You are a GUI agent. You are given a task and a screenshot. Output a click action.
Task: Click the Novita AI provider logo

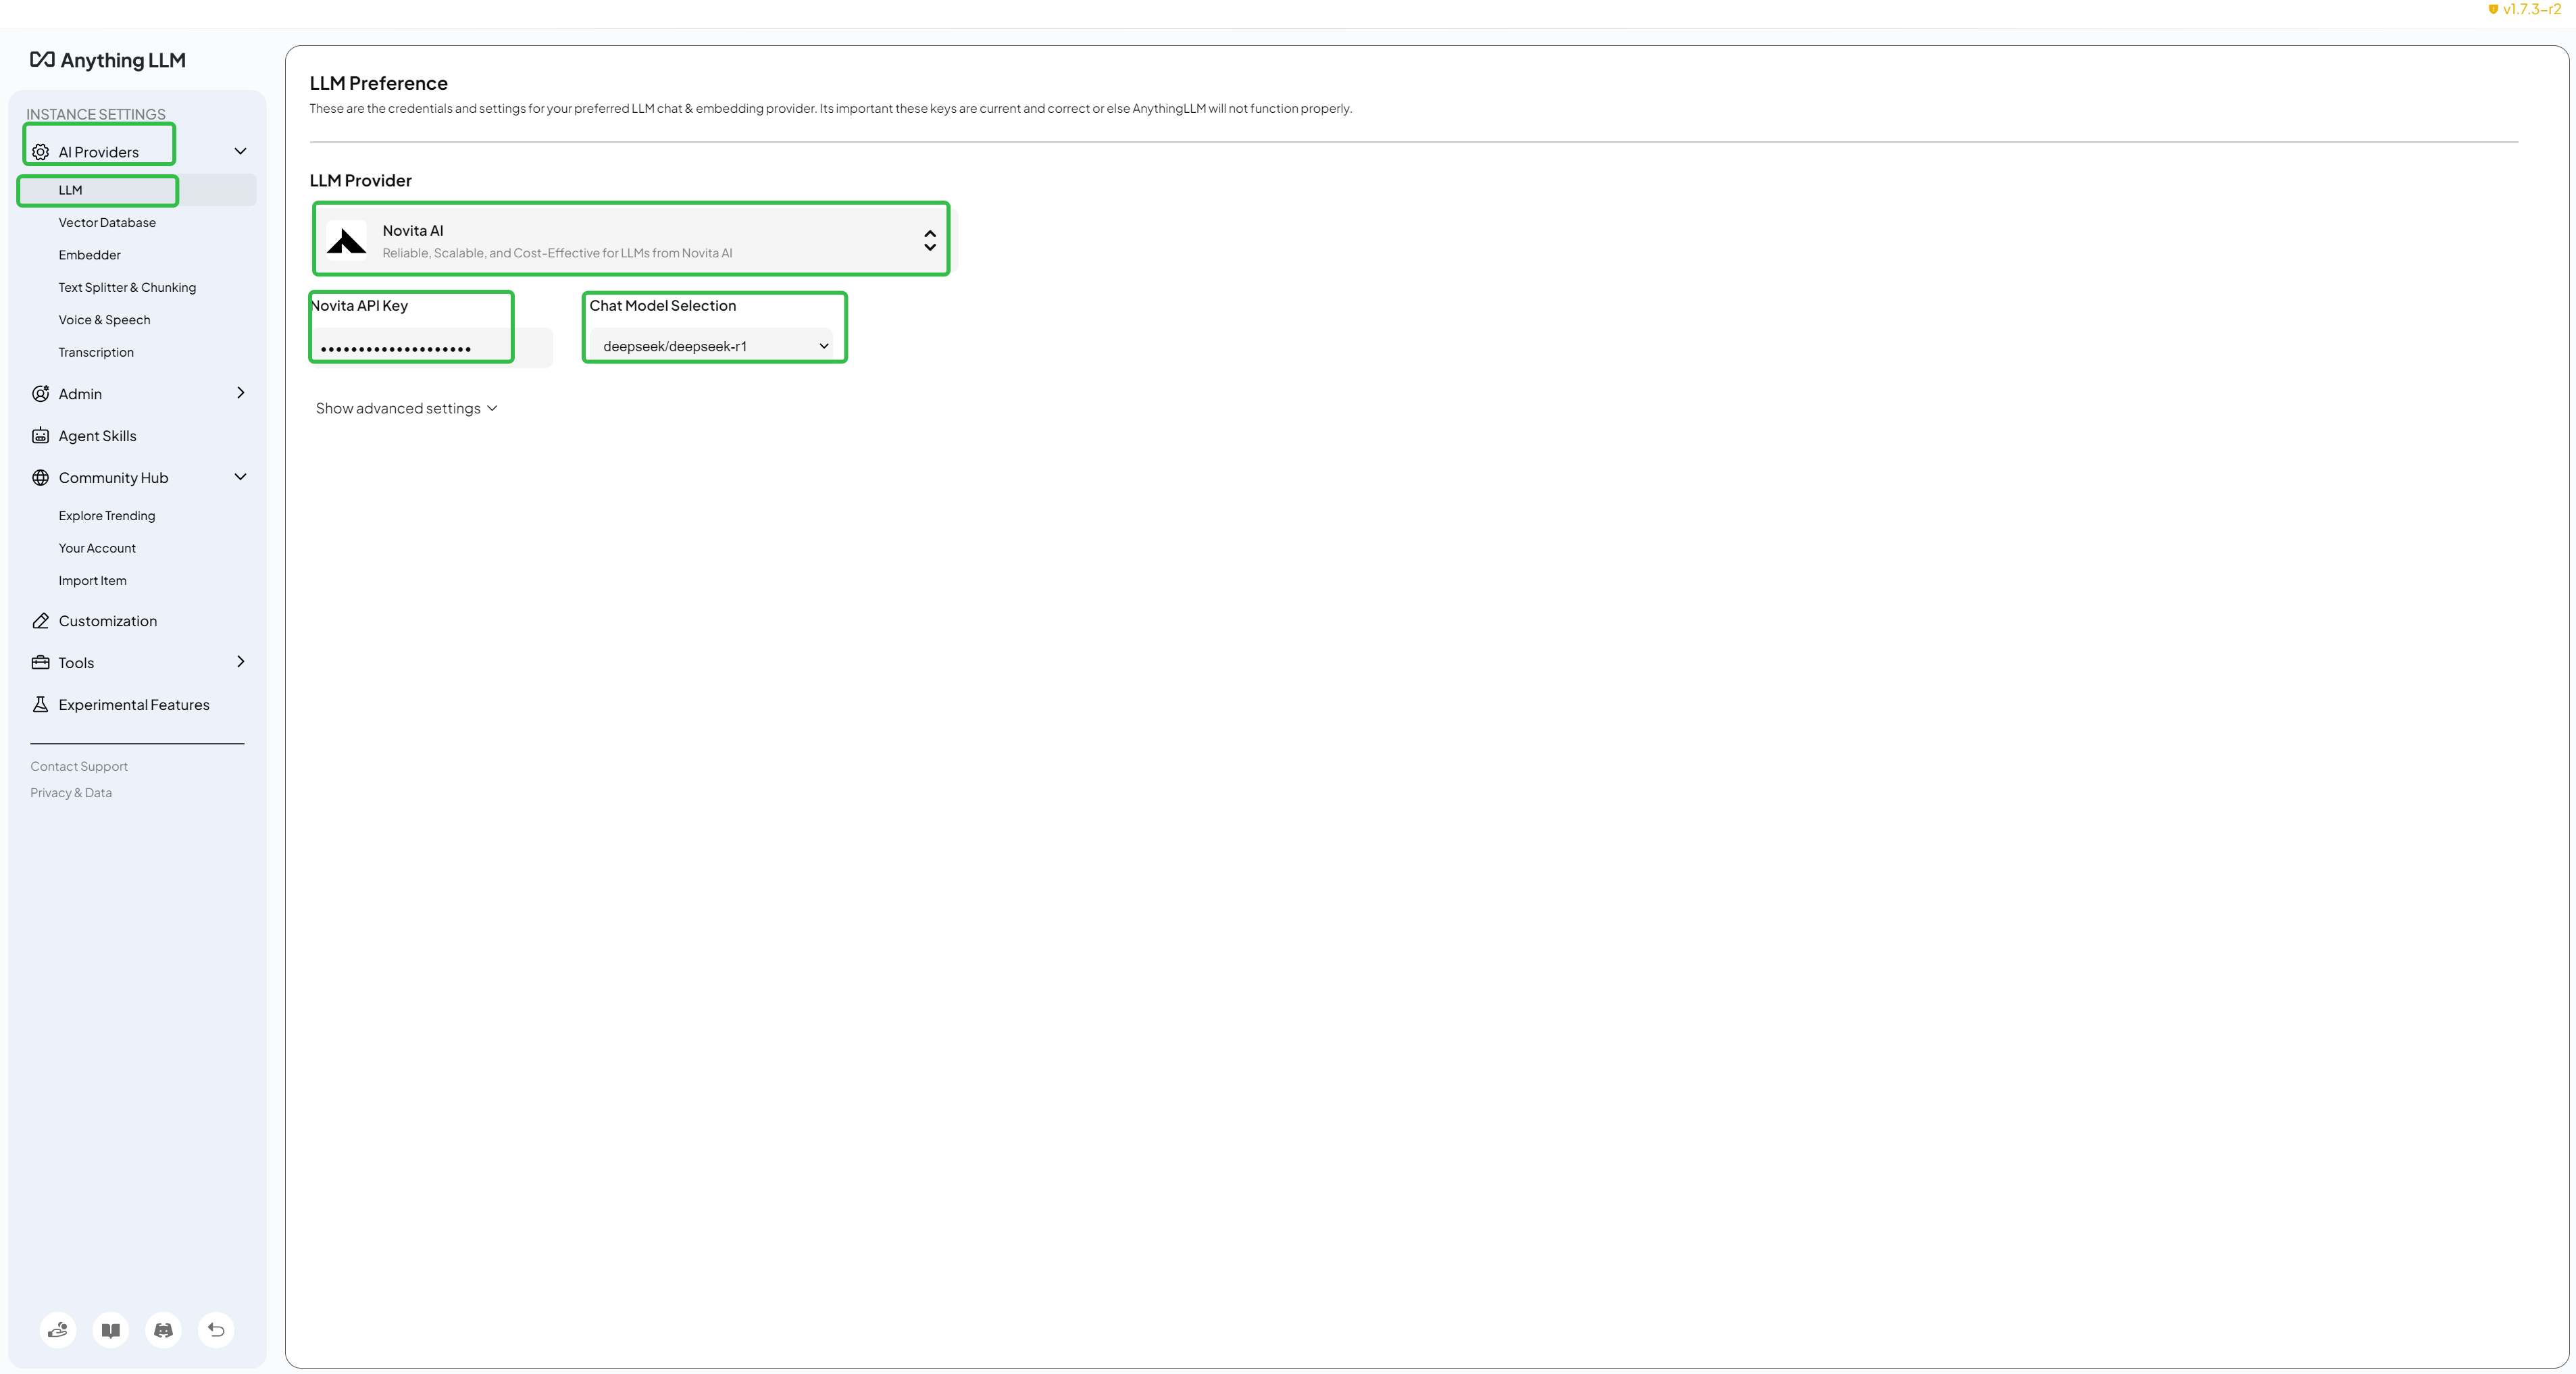tap(347, 241)
